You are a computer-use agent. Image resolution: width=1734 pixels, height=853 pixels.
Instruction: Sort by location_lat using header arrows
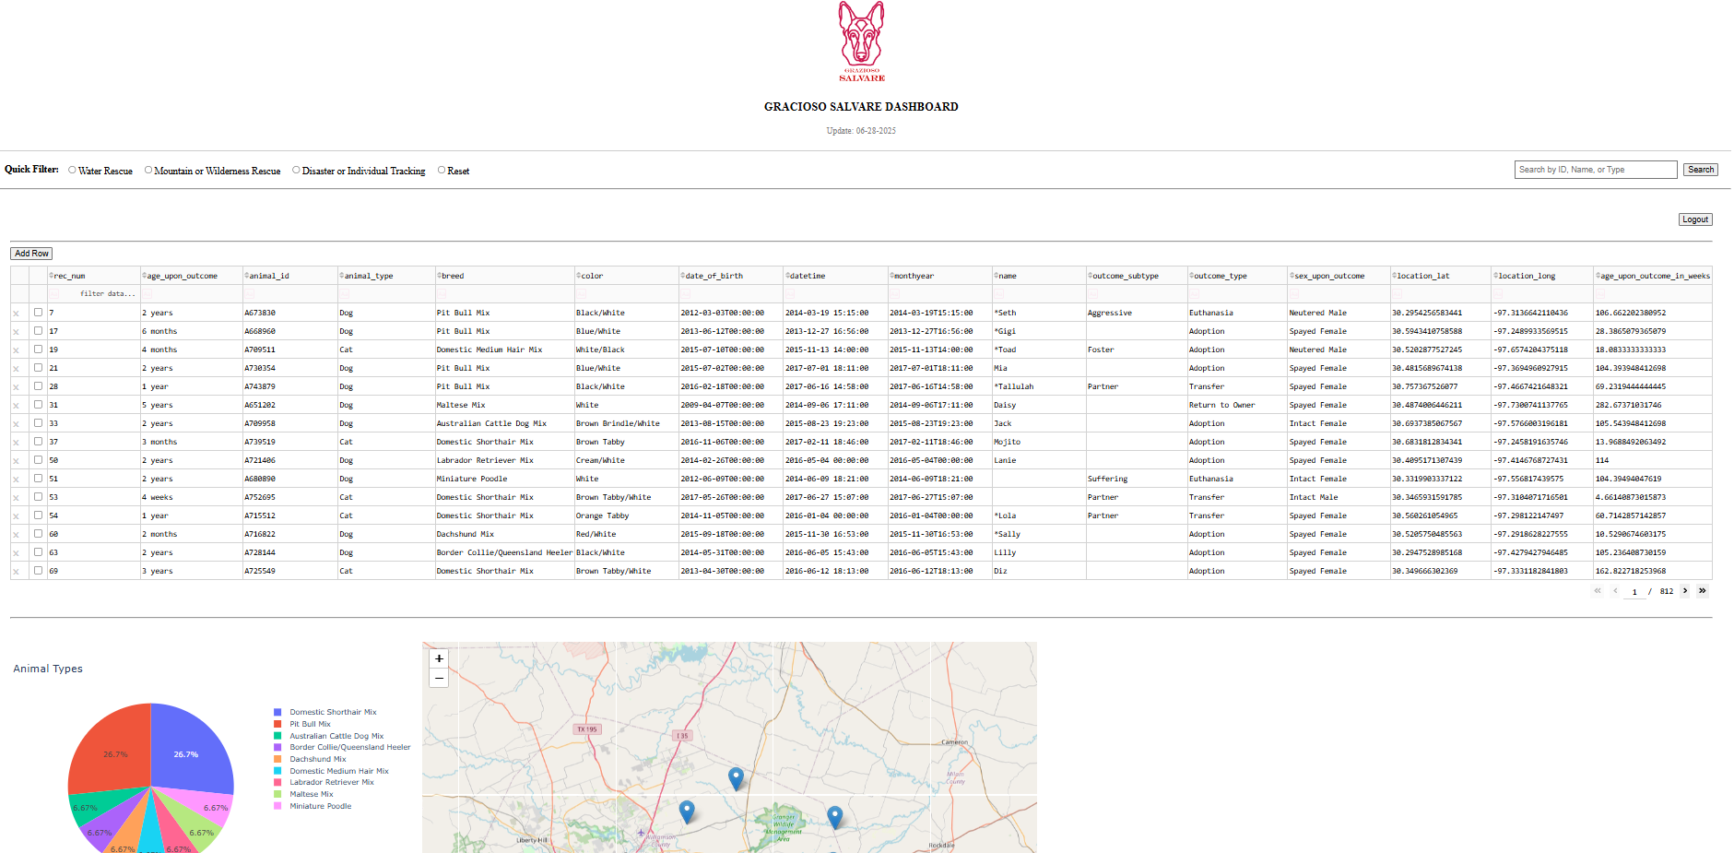(1395, 276)
